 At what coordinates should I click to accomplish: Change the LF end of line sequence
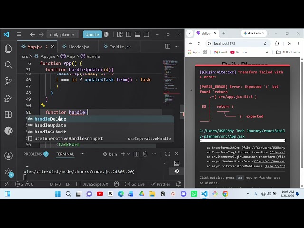(68, 184)
